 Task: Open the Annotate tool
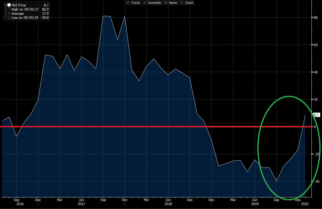[152, 3]
